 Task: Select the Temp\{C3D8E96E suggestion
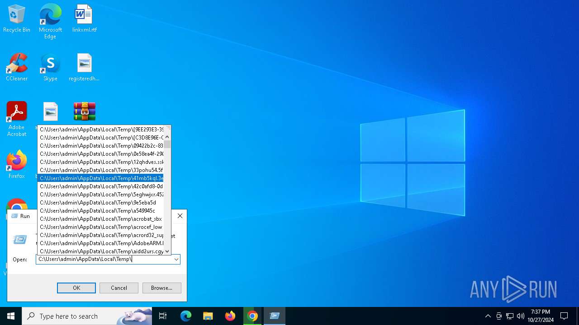[100, 138]
